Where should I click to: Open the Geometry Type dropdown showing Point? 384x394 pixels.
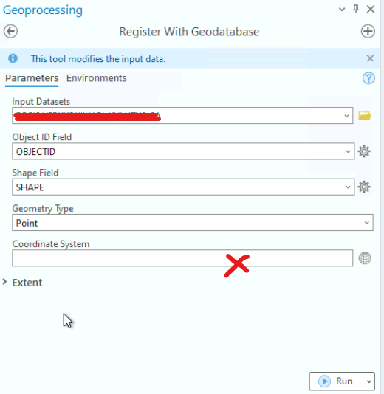tap(193, 223)
